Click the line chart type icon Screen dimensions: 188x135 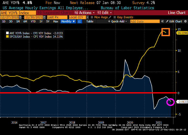tap(80, 21)
